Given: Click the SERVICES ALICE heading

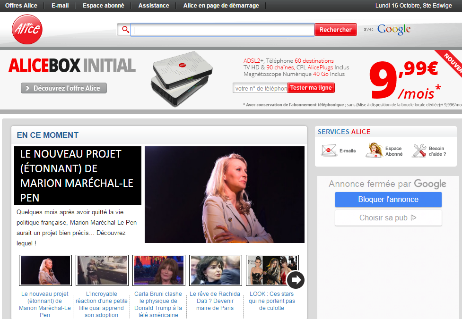Looking at the screenshot, I should coord(344,132).
